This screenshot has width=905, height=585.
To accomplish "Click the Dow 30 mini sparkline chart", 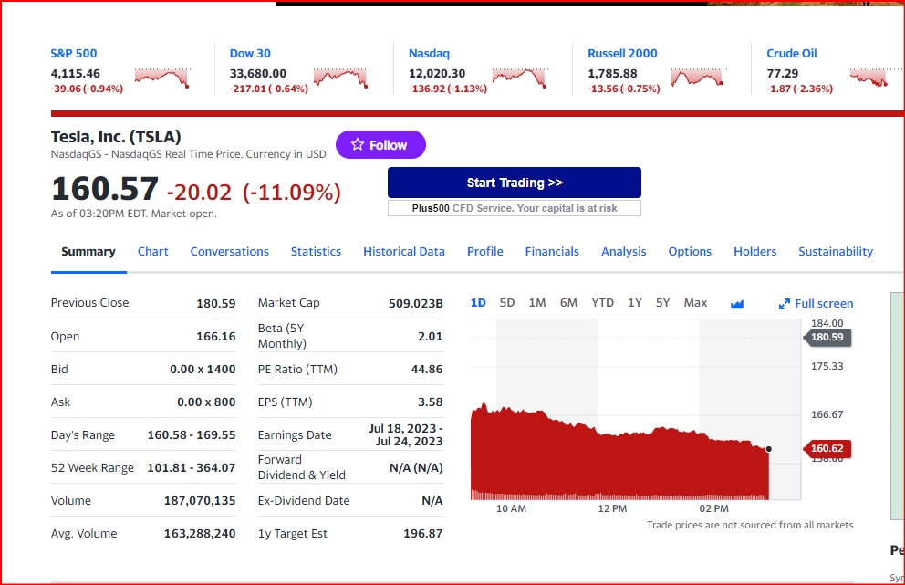I will [340, 78].
